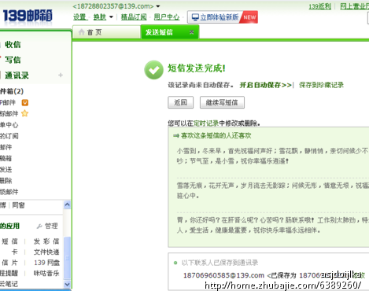Open 收信 inbox in the sidebar
Viewport: 369px width, 291px height.
[13, 45]
